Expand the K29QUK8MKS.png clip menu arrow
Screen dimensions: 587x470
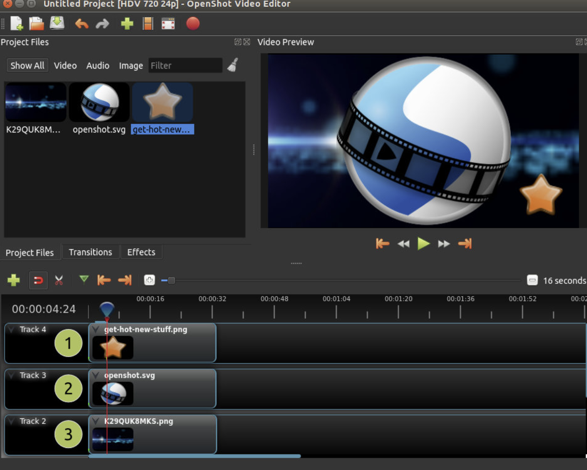pyautogui.click(x=96, y=421)
